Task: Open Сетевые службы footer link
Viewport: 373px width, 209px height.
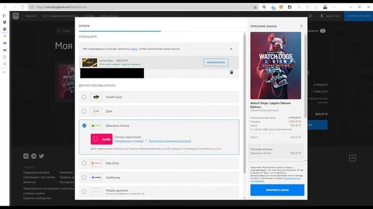Action: tap(34, 193)
